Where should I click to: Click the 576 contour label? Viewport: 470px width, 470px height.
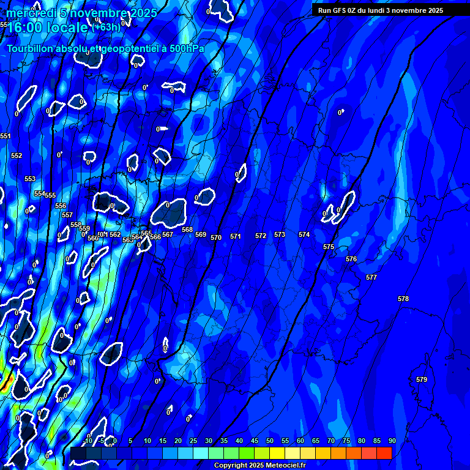click(x=351, y=259)
